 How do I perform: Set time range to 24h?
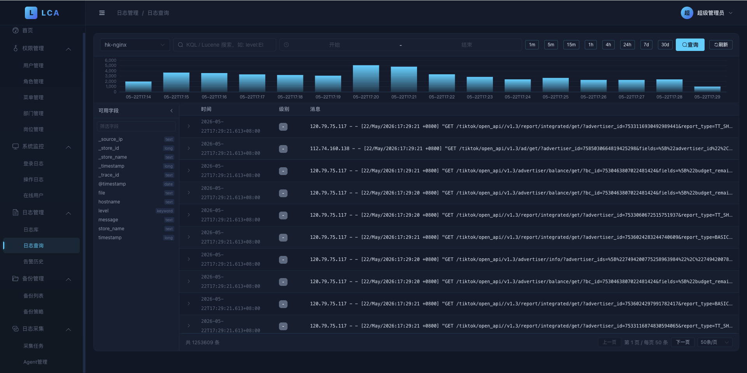[627, 45]
